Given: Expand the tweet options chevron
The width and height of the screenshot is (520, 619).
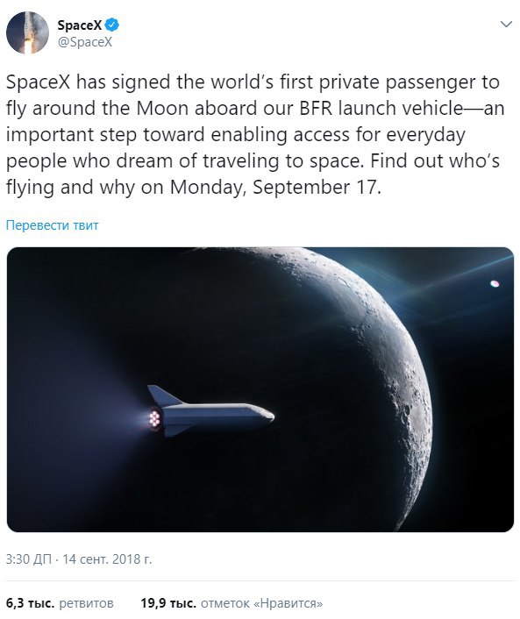Looking at the screenshot, I should [506, 25].
